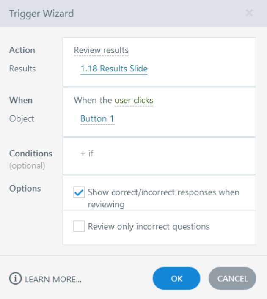This screenshot has width=267, height=299.
Task: Change the 1.18 Results Slide selection
Action: (x=114, y=69)
